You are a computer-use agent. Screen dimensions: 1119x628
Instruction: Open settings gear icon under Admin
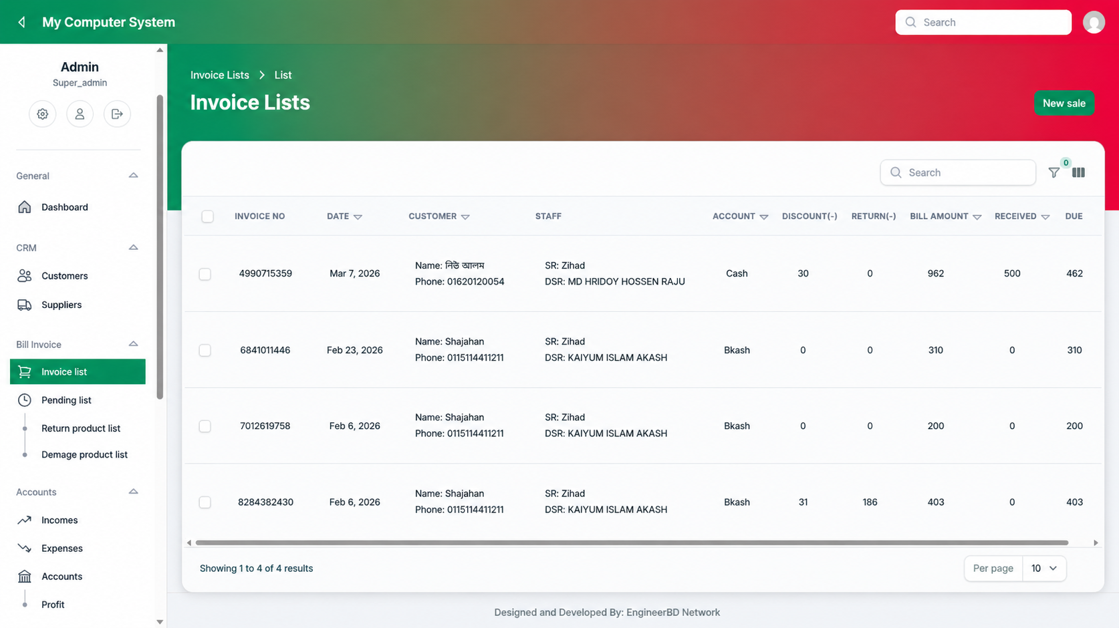click(x=42, y=114)
